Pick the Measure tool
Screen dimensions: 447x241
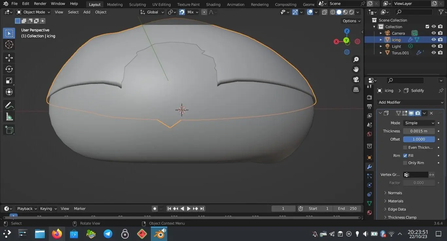[9, 117]
